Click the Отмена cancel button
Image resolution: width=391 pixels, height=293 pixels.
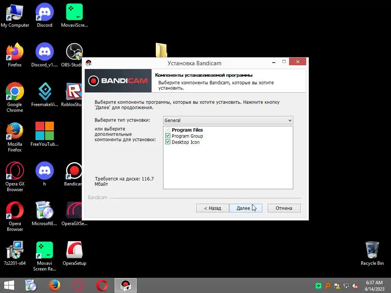tap(284, 208)
